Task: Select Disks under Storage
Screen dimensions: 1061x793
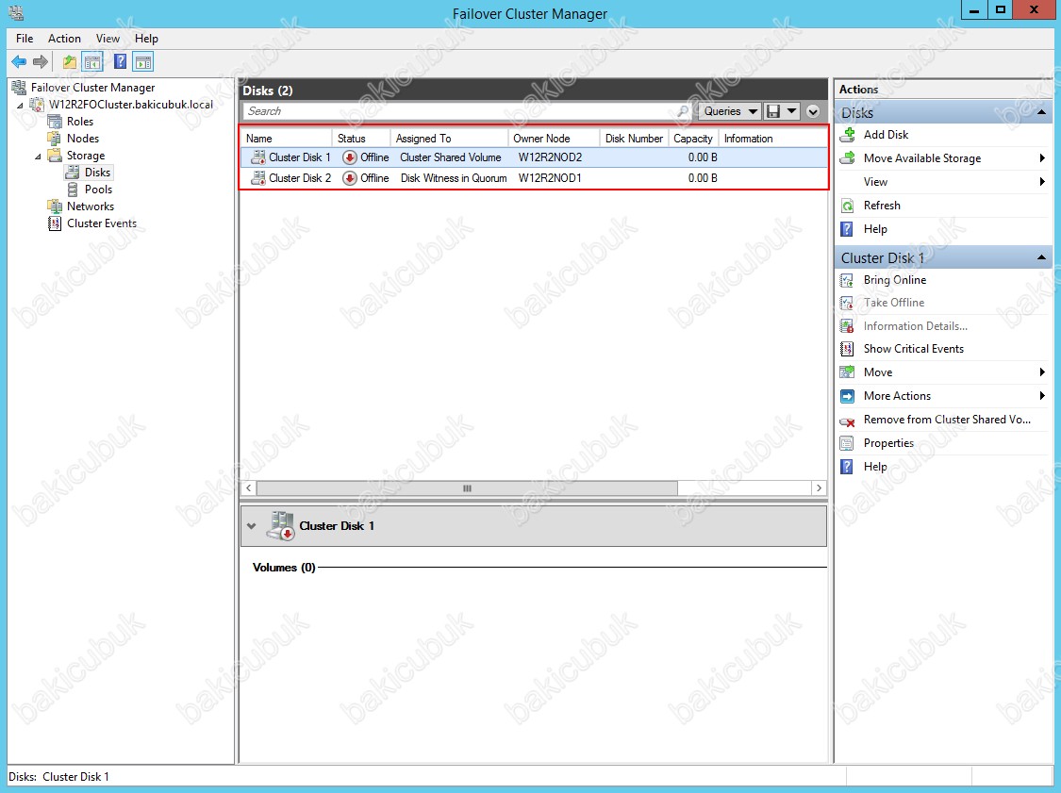Action: click(x=97, y=173)
